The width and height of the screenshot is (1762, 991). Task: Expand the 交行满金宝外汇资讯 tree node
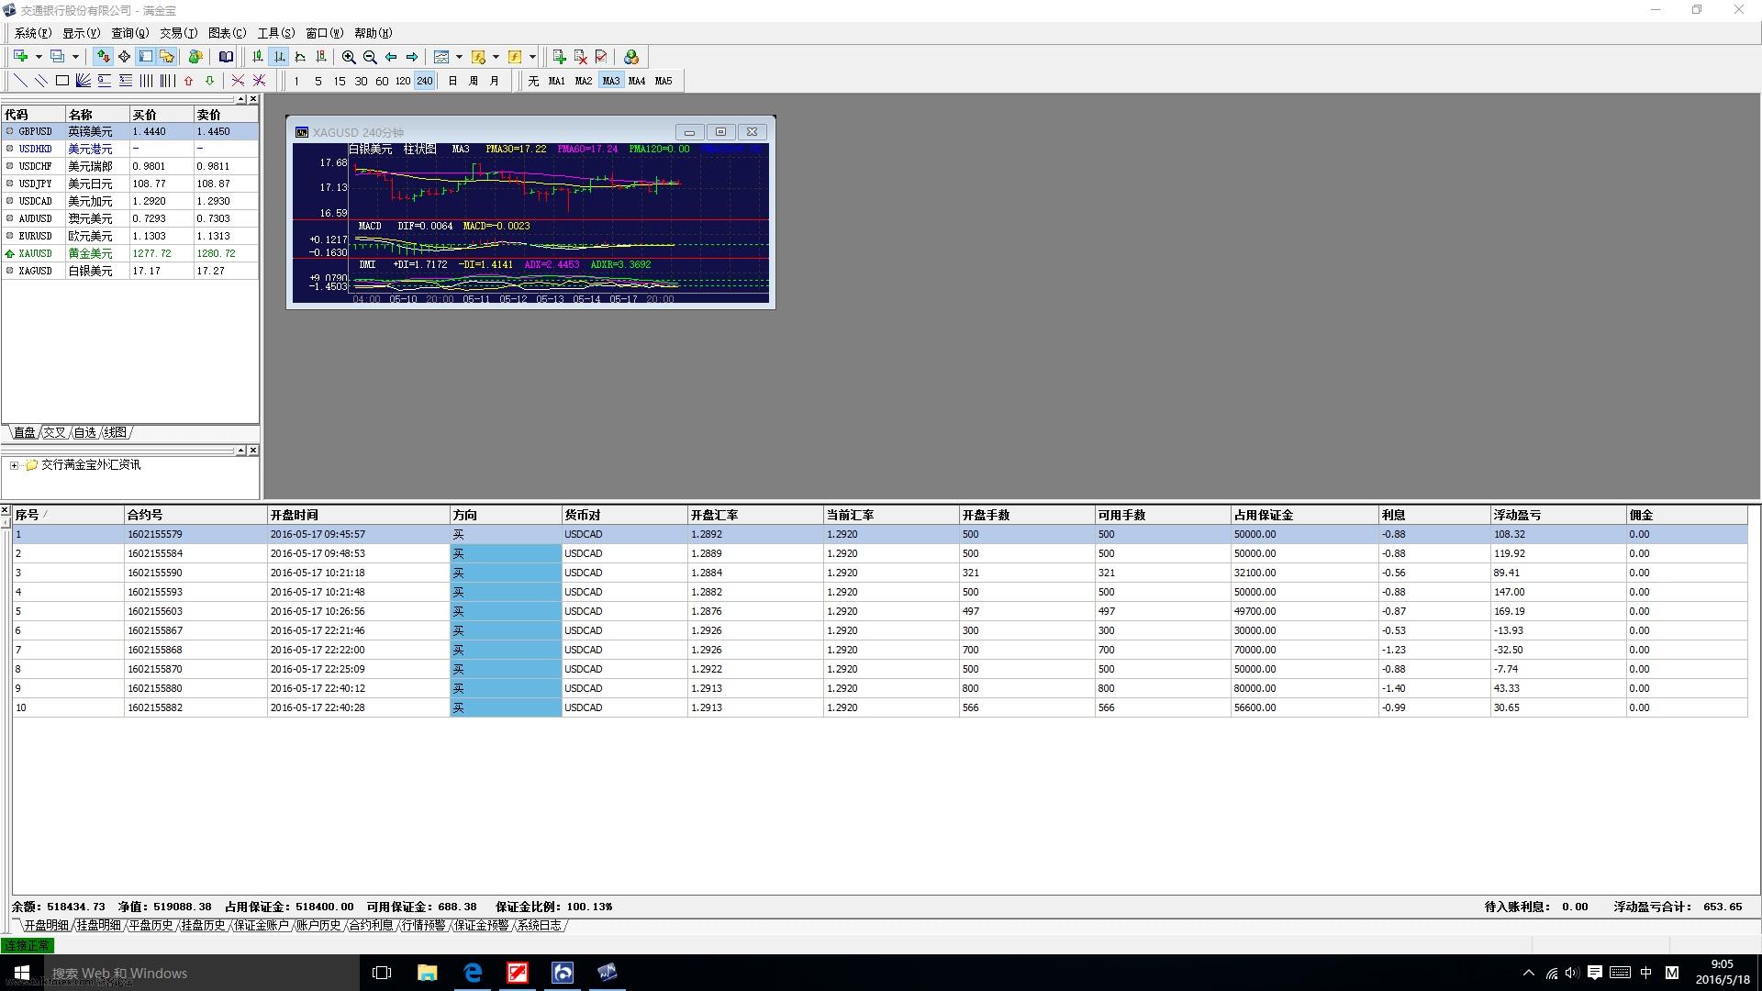pyautogui.click(x=14, y=465)
